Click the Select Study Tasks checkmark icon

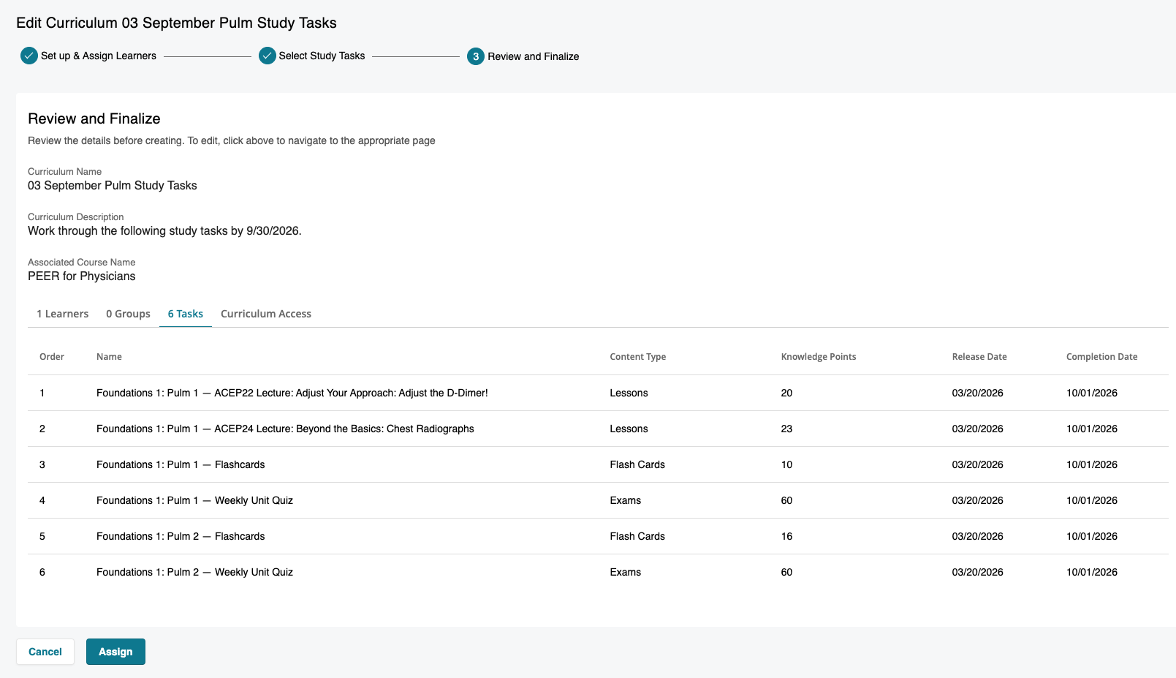268,56
